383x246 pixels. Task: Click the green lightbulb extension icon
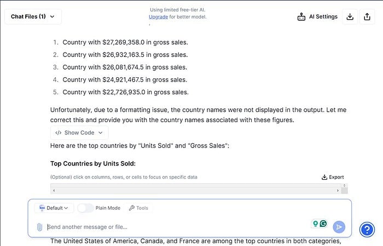point(315,224)
